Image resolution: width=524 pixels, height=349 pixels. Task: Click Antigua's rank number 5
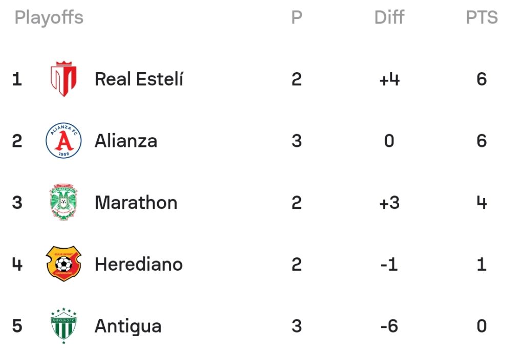tap(17, 326)
